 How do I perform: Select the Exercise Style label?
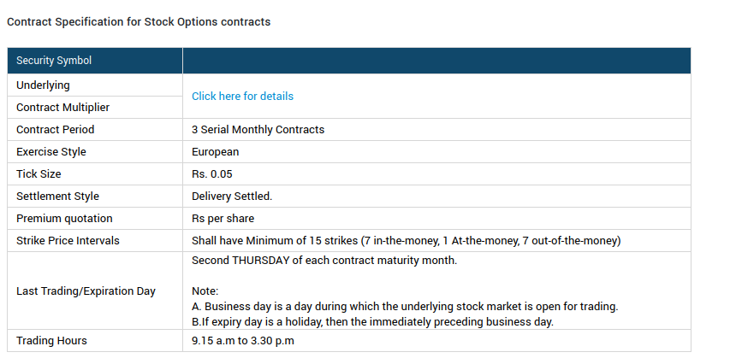click(51, 152)
